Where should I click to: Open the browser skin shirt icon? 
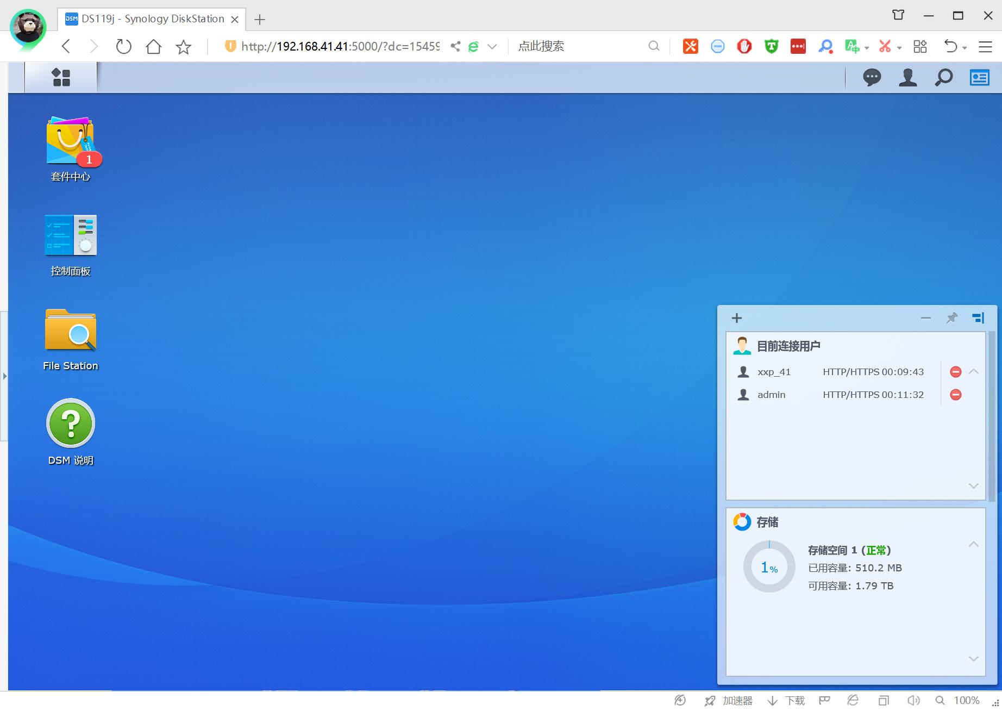pos(898,15)
